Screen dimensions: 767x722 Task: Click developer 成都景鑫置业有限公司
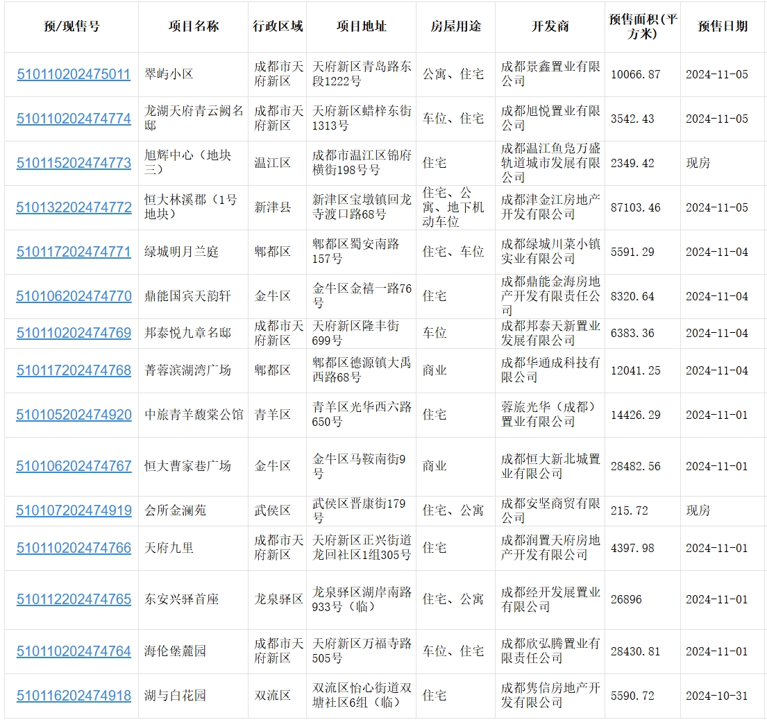click(550, 74)
